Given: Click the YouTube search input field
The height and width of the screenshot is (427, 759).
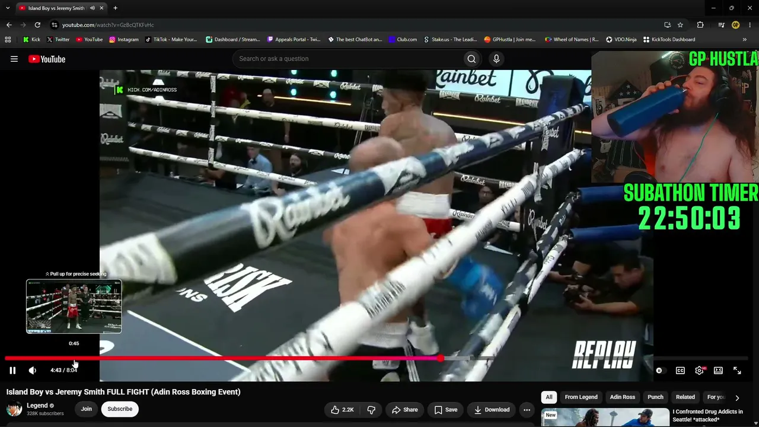Looking at the screenshot, I should [x=347, y=59].
